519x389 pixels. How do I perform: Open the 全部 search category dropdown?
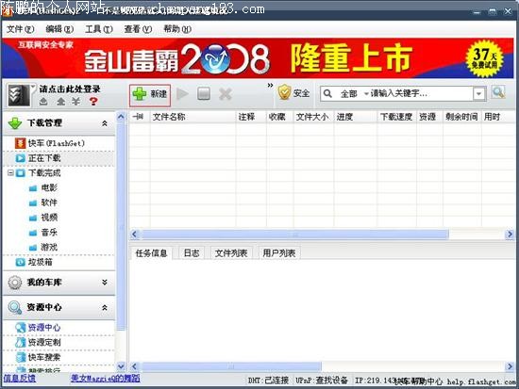pyautogui.click(x=354, y=94)
